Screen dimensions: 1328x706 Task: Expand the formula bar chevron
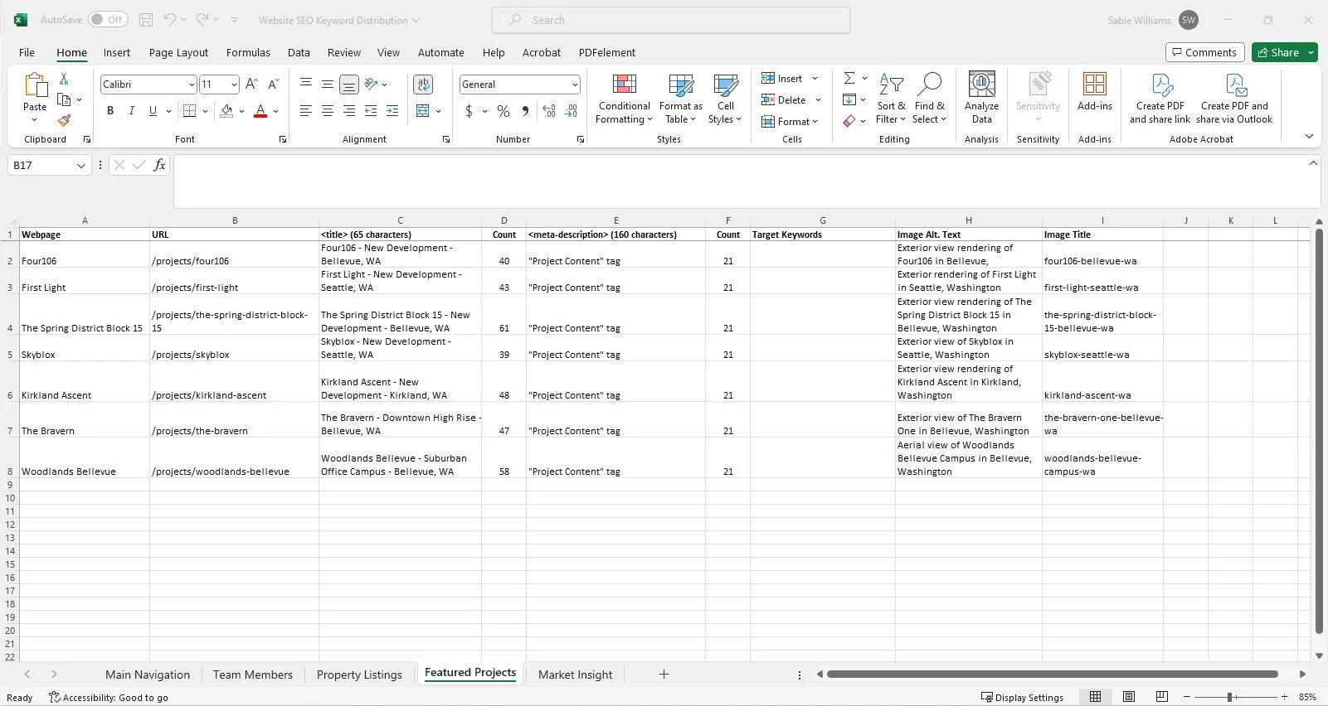coord(1312,163)
